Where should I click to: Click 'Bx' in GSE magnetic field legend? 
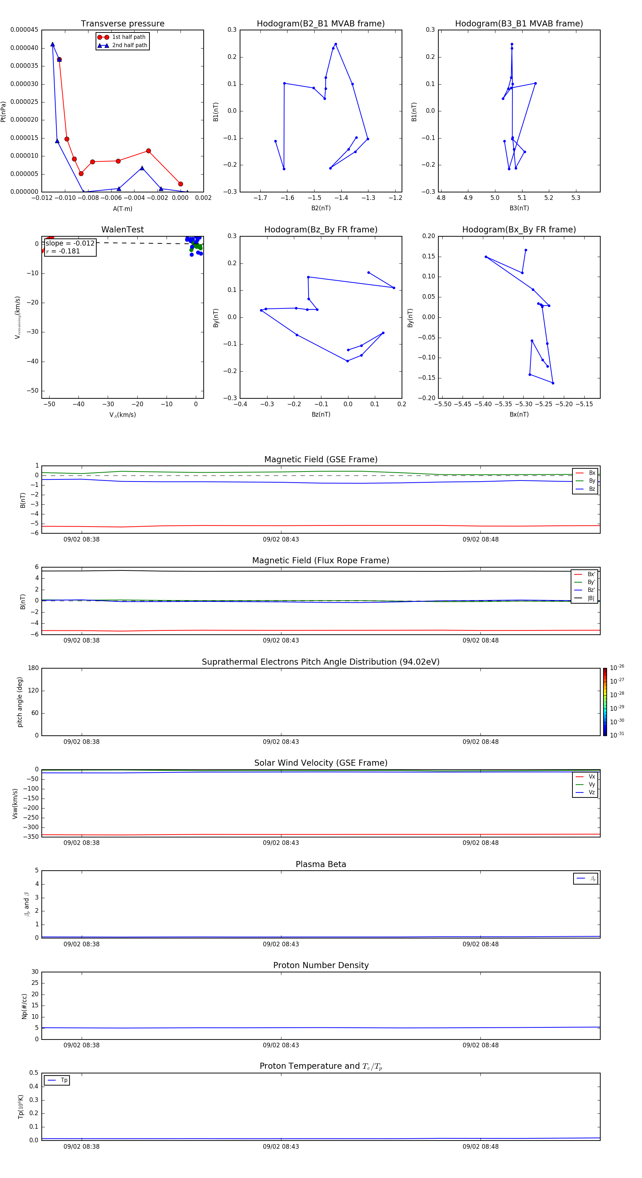592,473
